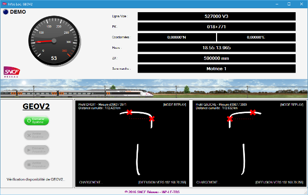This screenshot has height=195, width=308.
Task: Click the greyed Arrêter Système button
Action: pyautogui.click(x=37, y=135)
